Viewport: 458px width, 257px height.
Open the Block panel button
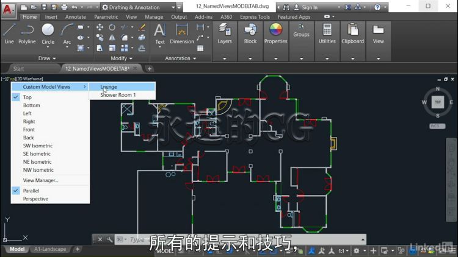point(250,33)
